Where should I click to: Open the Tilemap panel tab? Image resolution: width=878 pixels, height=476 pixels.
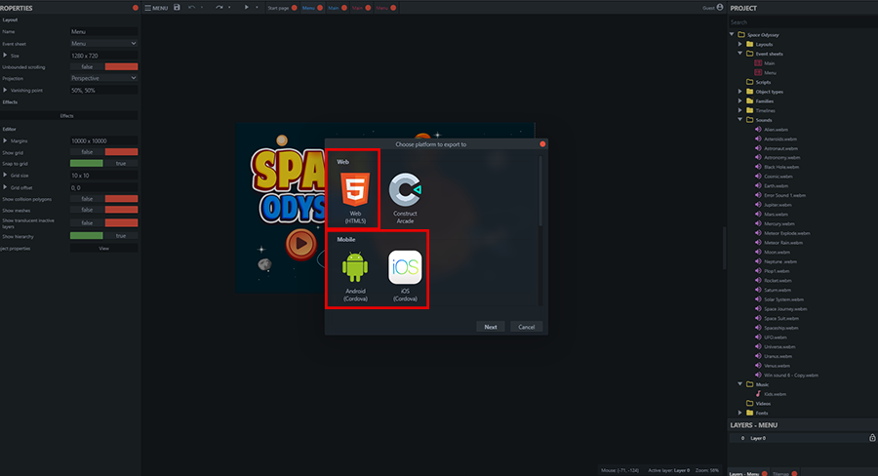[780, 474]
